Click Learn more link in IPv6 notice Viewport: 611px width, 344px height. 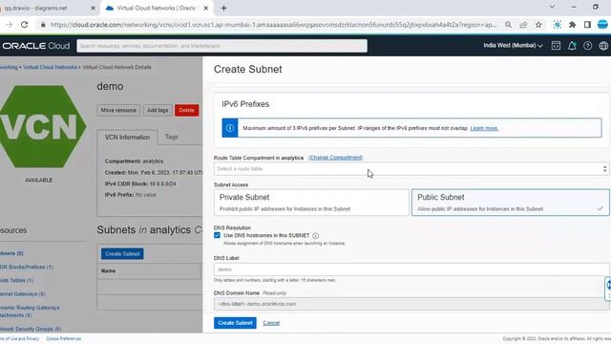coord(484,128)
